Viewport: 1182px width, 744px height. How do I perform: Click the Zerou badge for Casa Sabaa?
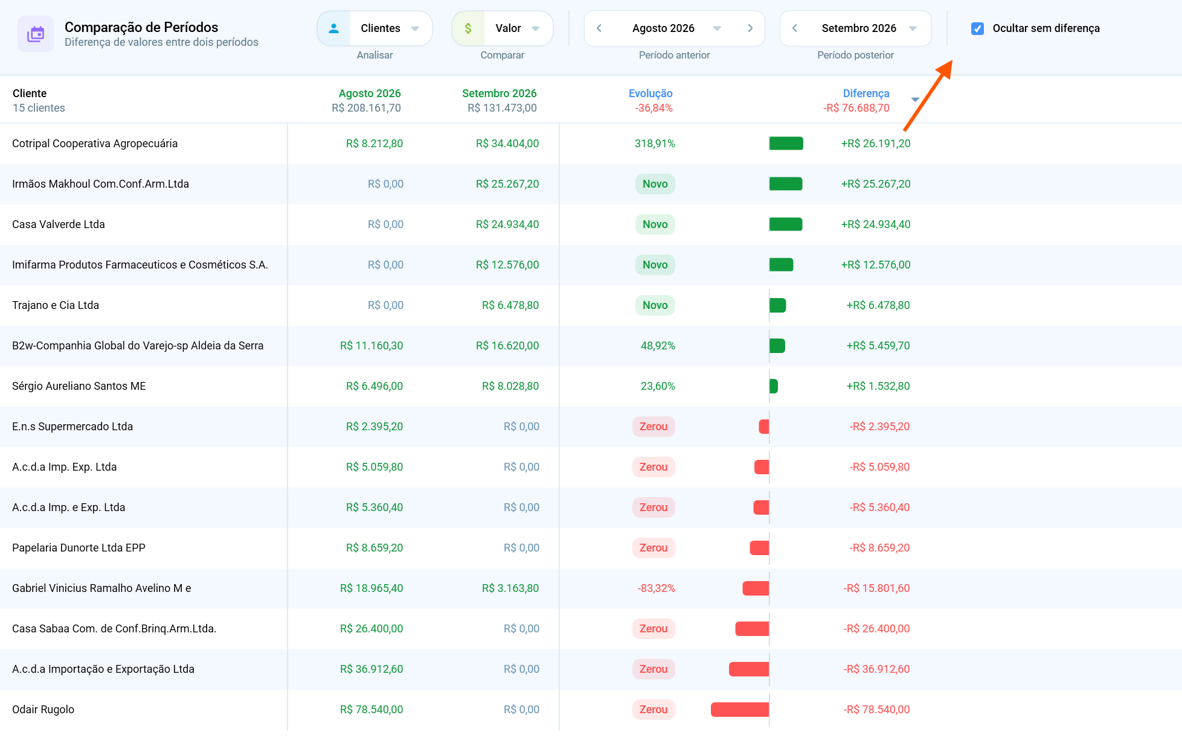tap(654, 629)
